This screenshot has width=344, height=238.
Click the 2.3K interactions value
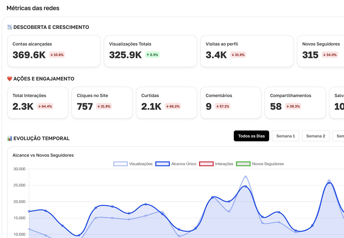click(23, 106)
